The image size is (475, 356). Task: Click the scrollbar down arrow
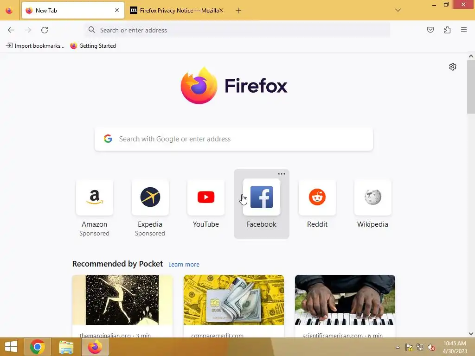coord(471,334)
